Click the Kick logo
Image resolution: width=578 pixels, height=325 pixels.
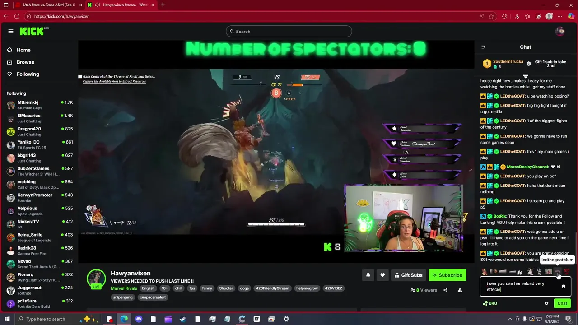34,31
